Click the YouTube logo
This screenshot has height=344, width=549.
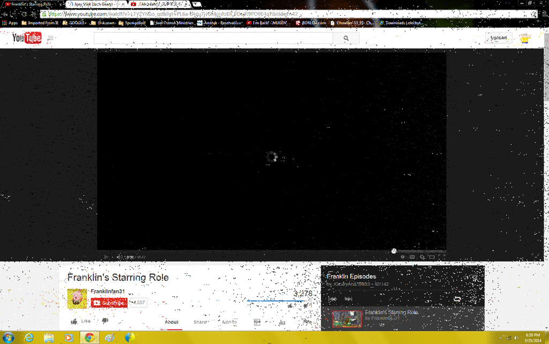[27, 38]
